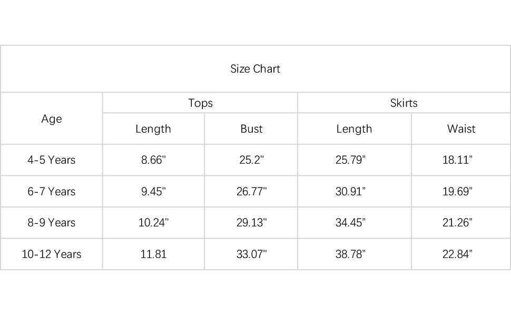This screenshot has height=316, width=511.
Task: Click the Size Chart title cell
Action: [255, 69]
